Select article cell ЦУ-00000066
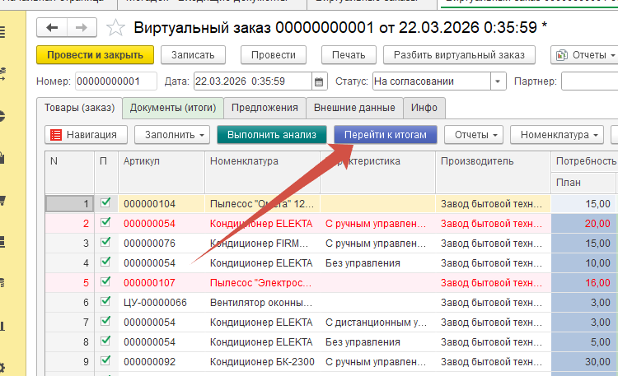Viewport: 618px width, 376px height. click(x=162, y=303)
